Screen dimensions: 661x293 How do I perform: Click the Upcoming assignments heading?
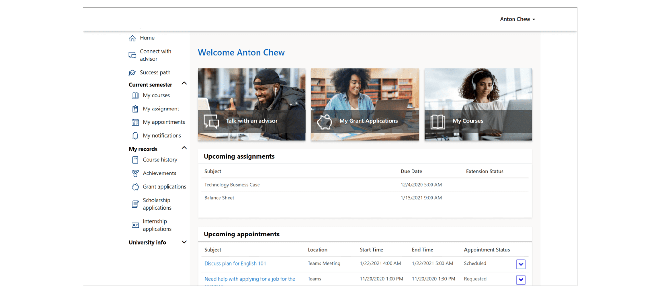click(x=239, y=156)
